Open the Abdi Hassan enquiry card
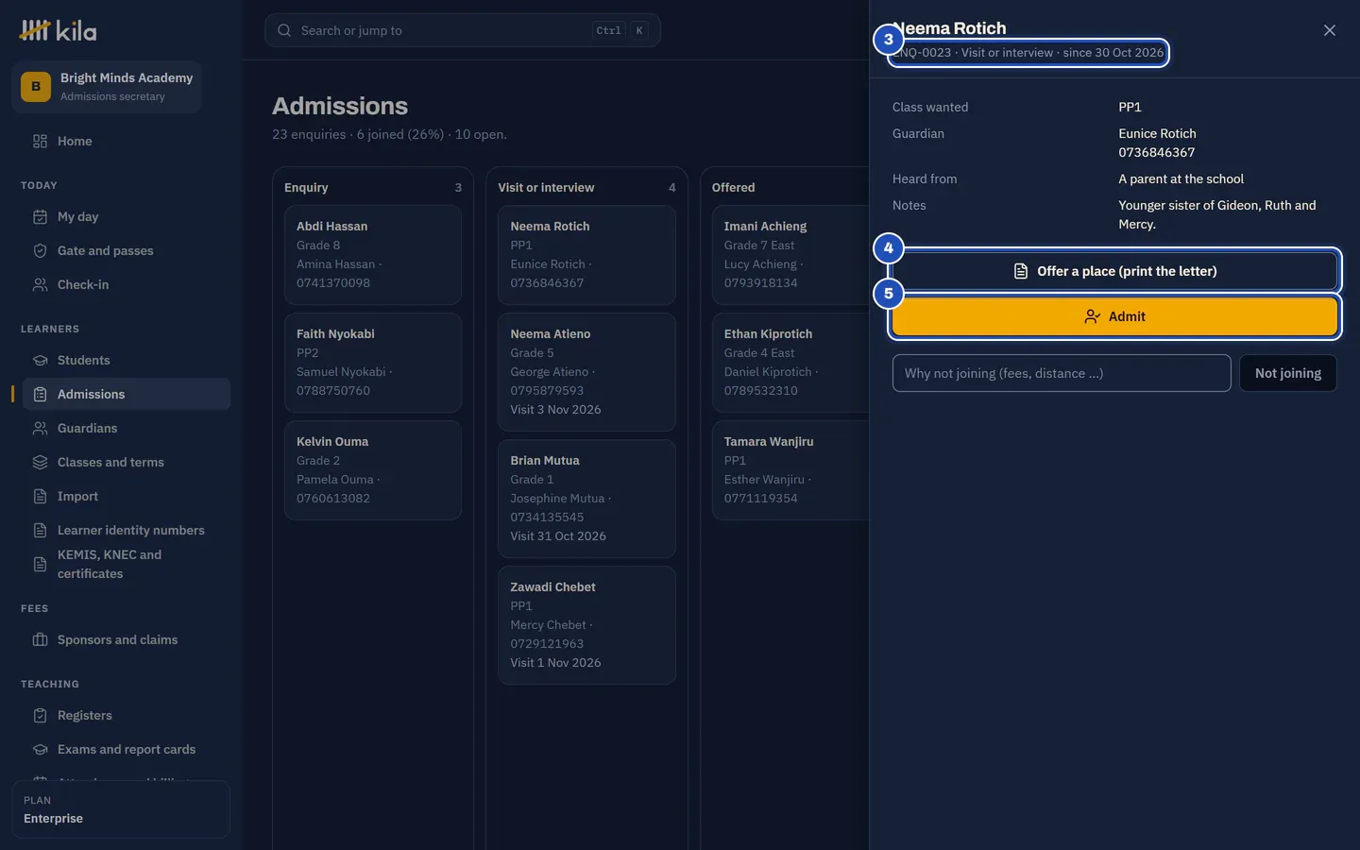 373,255
